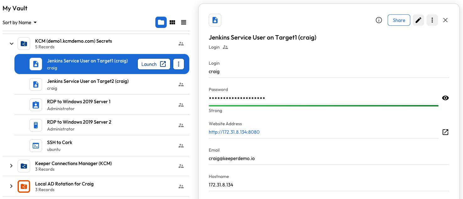Collapse the KCM (demo1.kcmdemo.com) Secrets folder
Viewport: 463px width, 199px height.
pyautogui.click(x=12, y=44)
